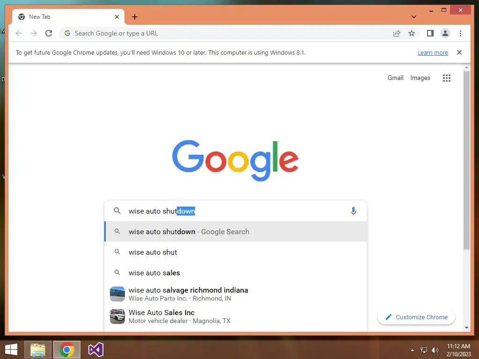This screenshot has height=359, width=479.
Task: Open a new tab with plus button
Action: (x=135, y=17)
